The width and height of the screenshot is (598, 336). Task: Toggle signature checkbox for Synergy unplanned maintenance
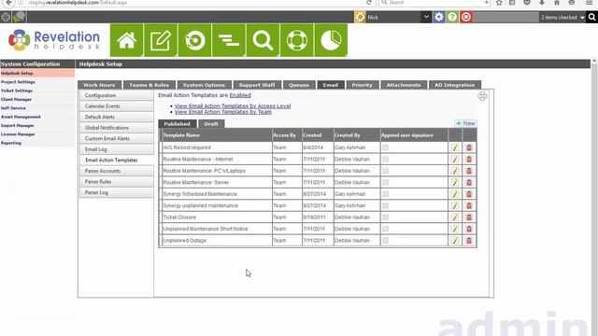click(x=386, y=205)
